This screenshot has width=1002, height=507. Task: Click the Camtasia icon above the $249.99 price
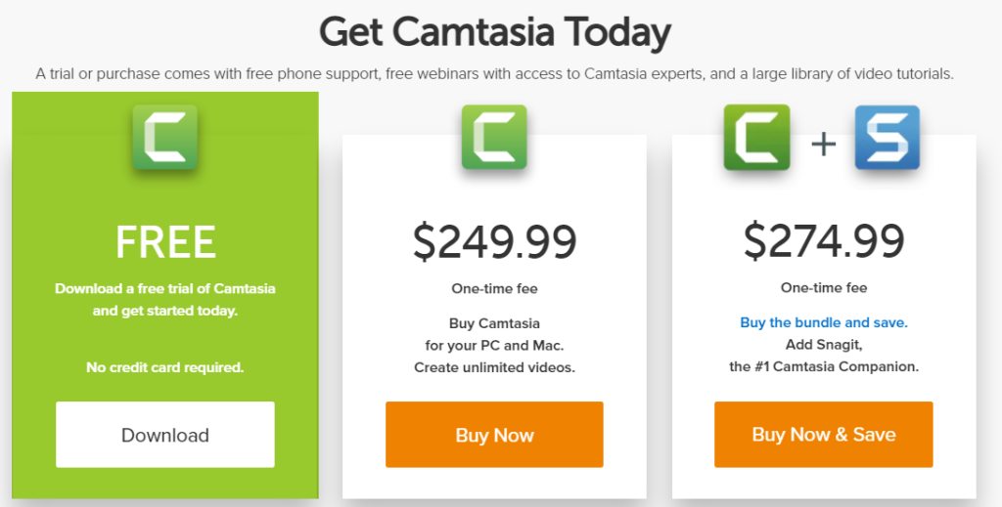coord(494,137)
